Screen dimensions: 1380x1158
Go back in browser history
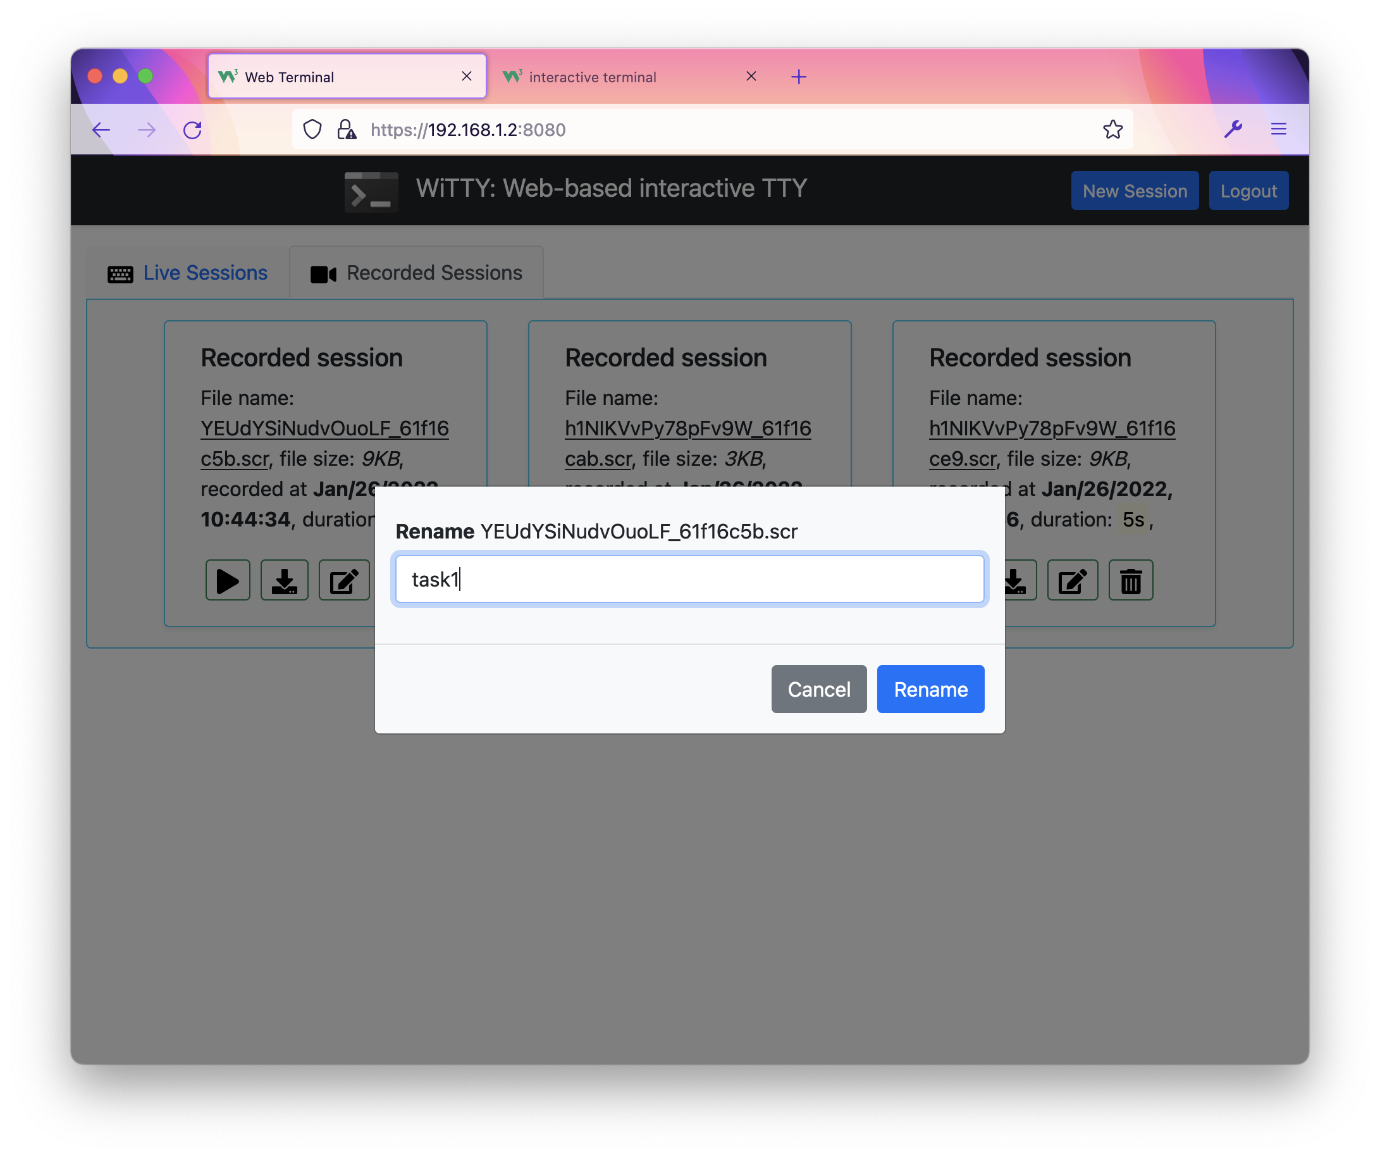point(101,130)
